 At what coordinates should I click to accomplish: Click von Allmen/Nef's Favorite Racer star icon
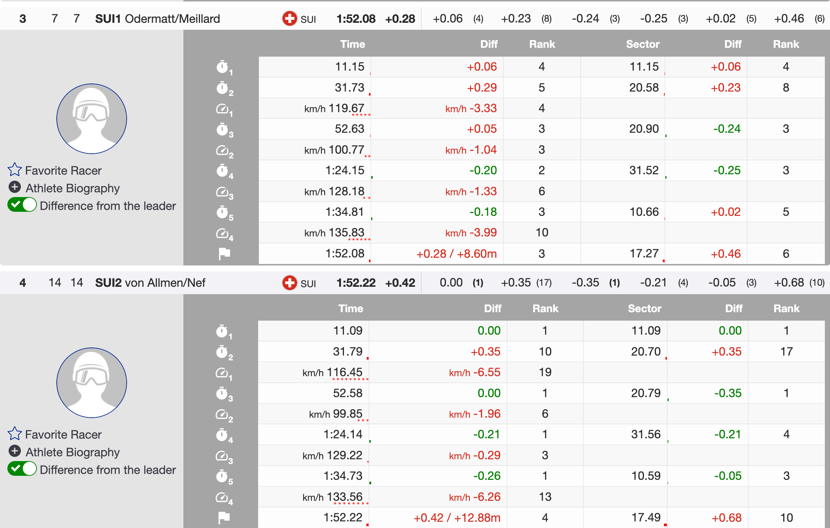(x=15, y=434)
